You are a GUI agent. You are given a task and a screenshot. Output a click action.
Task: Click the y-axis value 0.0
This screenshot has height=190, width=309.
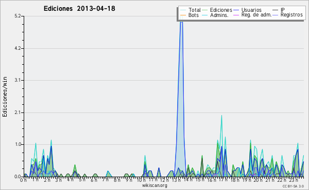[x=18, y=177]
